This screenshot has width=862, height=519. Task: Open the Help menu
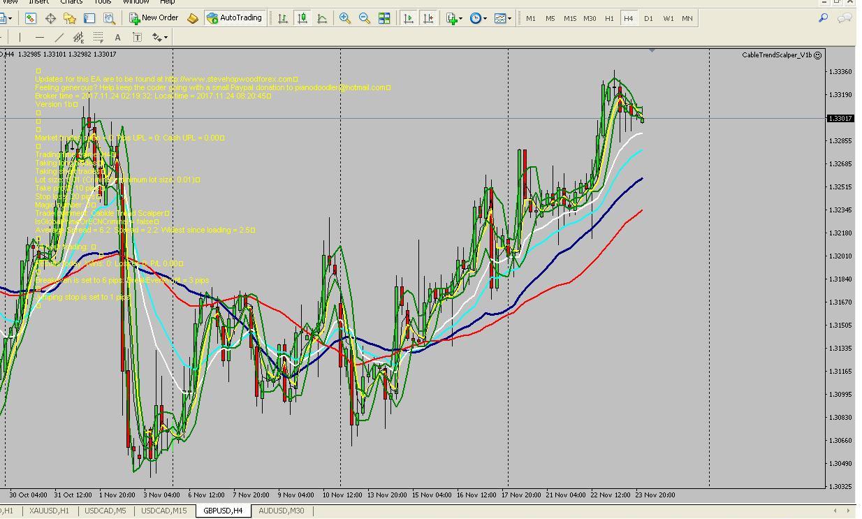[x=167, y=2]
